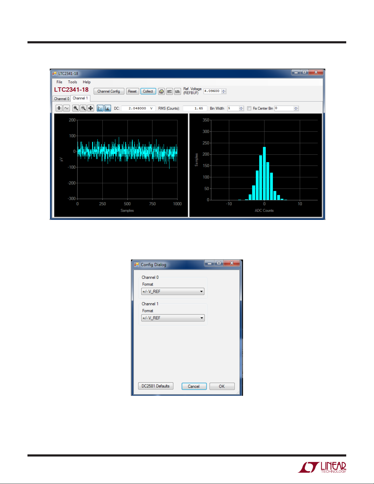
Task: Activate the zoom in magnifier tool
Action: 76,108
